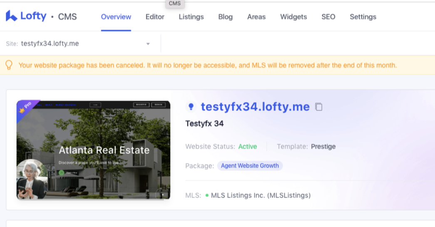Open the Listings tab
The width and height of the screenshot is (435, 227).
click(191, 17)
